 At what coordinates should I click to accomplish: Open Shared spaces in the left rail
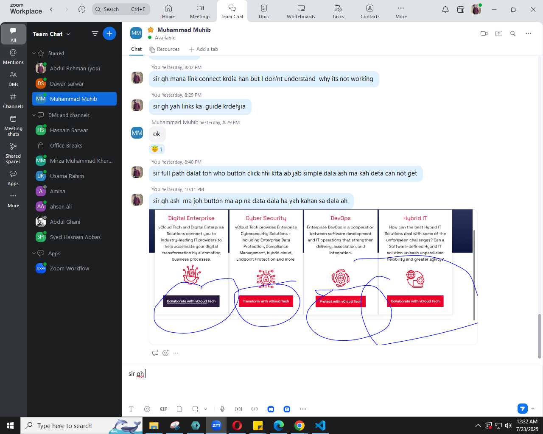(13, 153)
